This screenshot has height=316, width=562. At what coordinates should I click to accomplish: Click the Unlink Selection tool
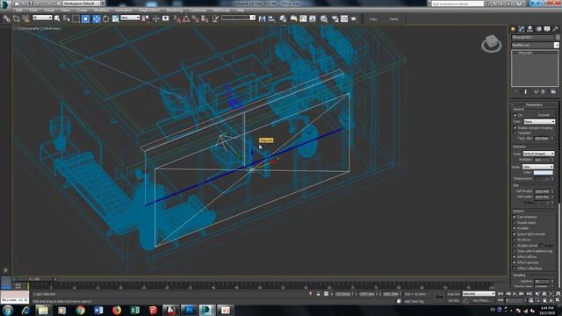coord(16,18)
